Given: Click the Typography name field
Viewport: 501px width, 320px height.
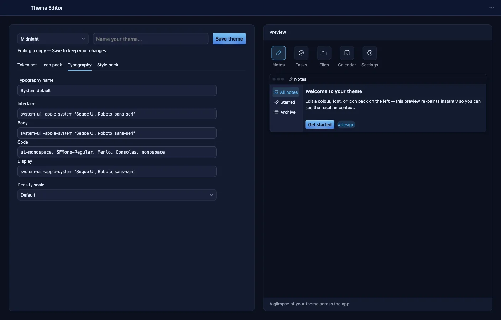Looking at the screenshot, I should [117, 90].
